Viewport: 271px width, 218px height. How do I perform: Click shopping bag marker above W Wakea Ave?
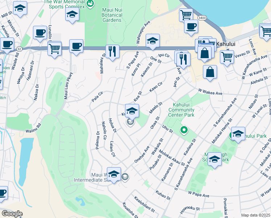pos(210,73)
